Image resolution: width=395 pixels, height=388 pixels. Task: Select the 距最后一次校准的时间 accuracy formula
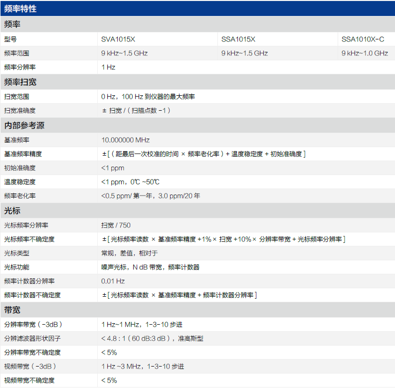204,154
